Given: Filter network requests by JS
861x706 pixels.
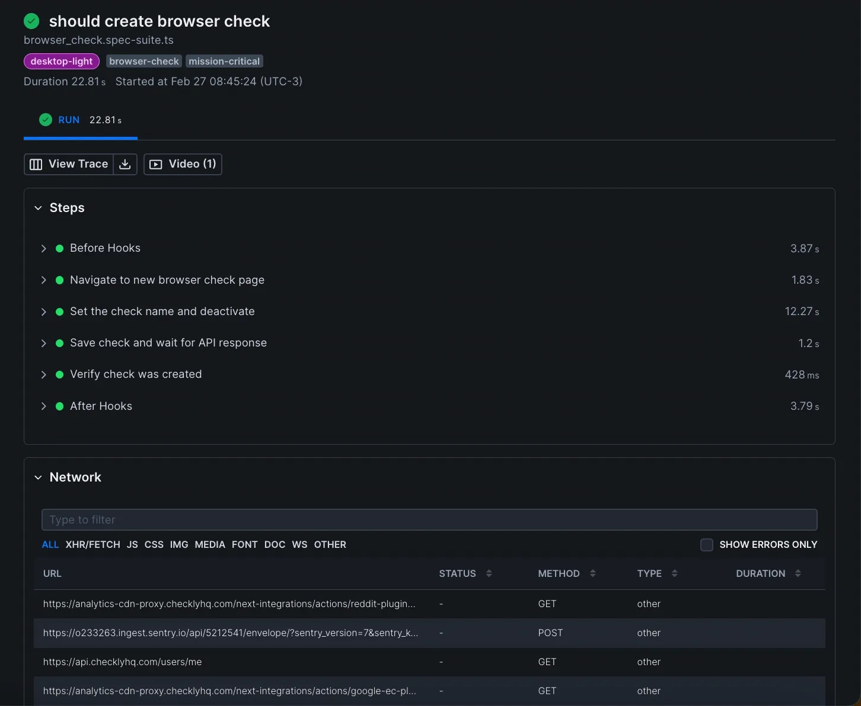Looking at the screenshot, I should 132,545.
